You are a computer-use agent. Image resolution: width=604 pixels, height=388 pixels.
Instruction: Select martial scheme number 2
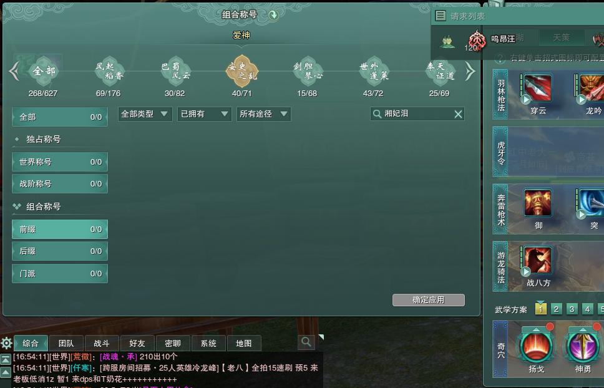(x=556, y=309)
